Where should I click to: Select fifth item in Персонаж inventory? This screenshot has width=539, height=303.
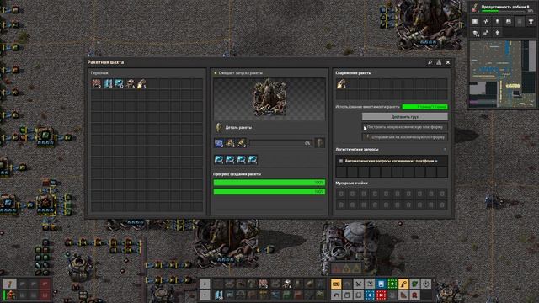(141, 83)
